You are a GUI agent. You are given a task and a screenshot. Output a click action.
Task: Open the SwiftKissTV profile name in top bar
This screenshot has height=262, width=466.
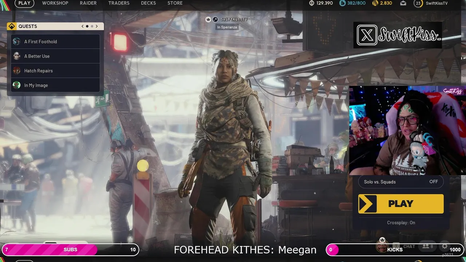pyautogui.click(x=437, y=3)
